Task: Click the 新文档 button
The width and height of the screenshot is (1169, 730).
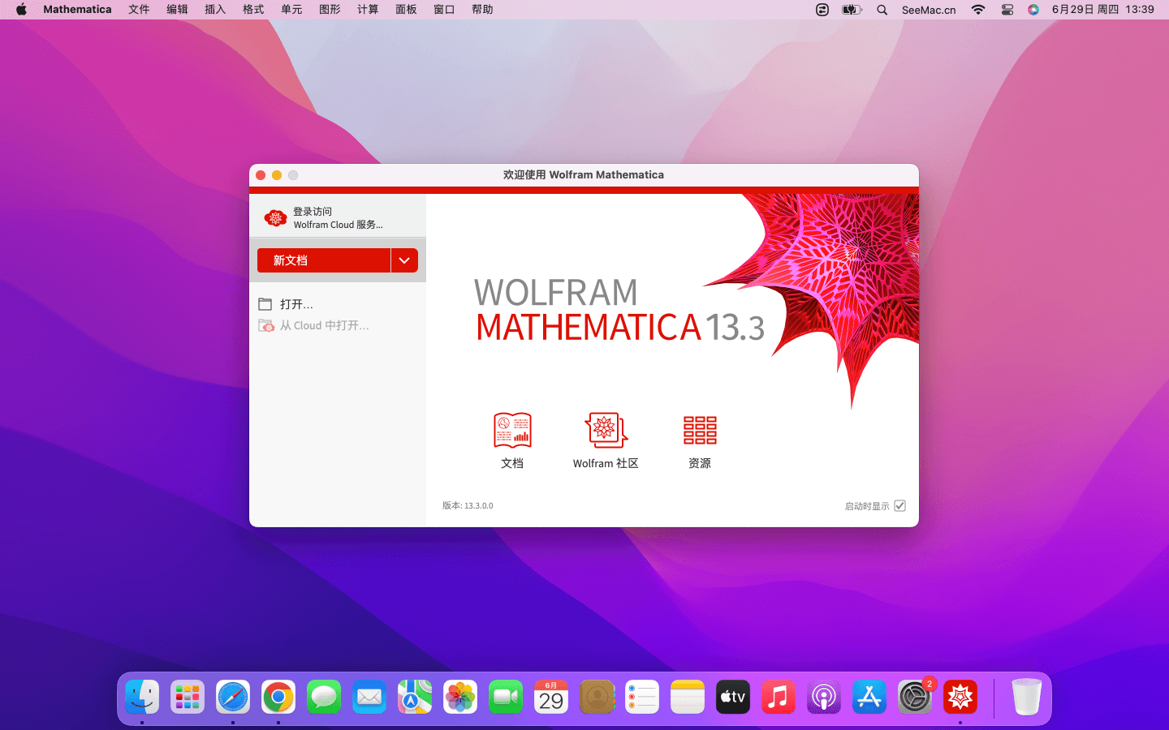Action: click(323, 260)
